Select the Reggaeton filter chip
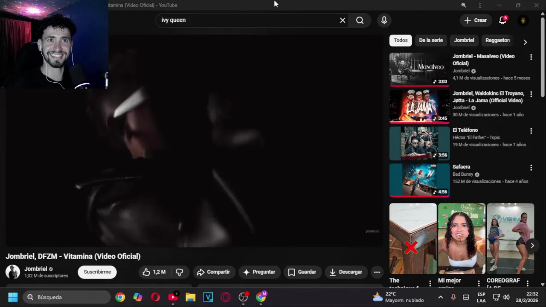 [497, 40]
